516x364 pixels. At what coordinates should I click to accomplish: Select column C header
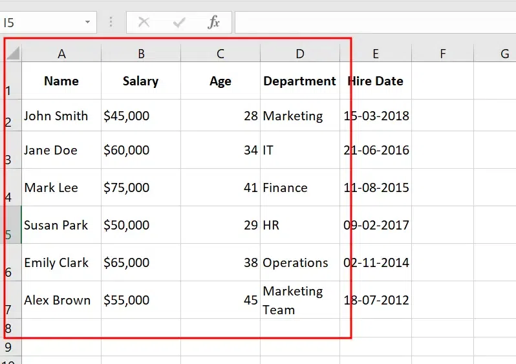[x=220, y=54]
